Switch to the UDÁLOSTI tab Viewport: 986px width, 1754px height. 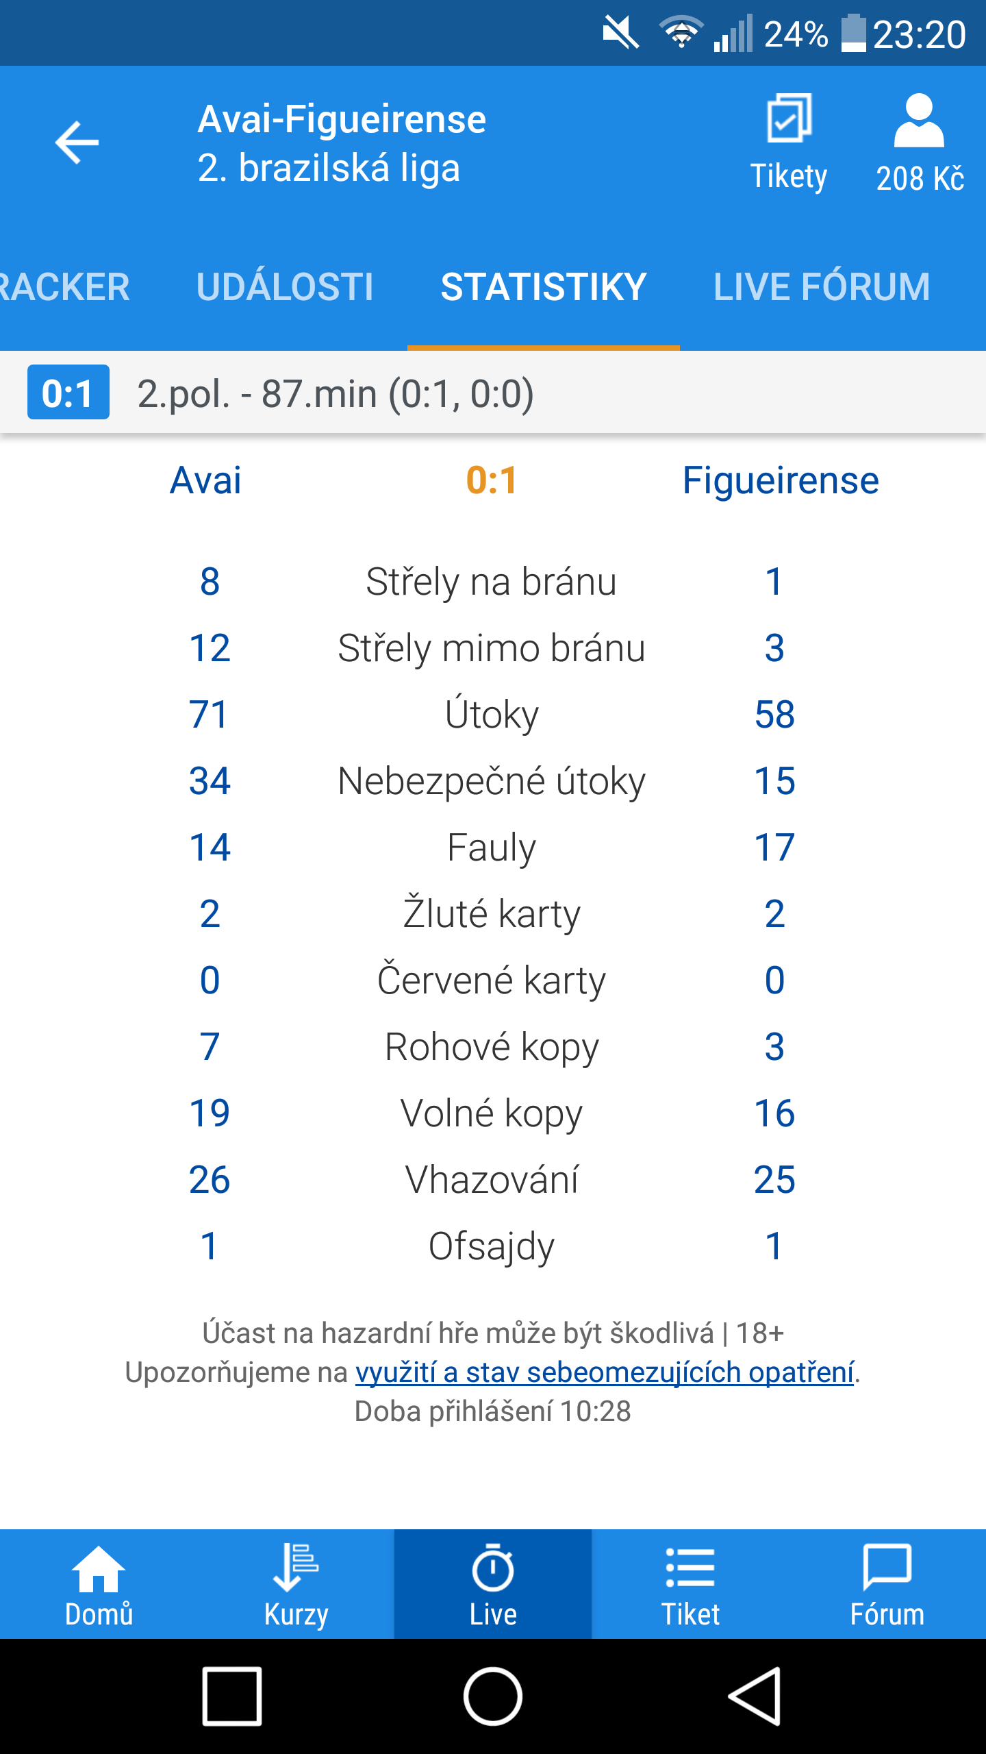coord(285,287)
